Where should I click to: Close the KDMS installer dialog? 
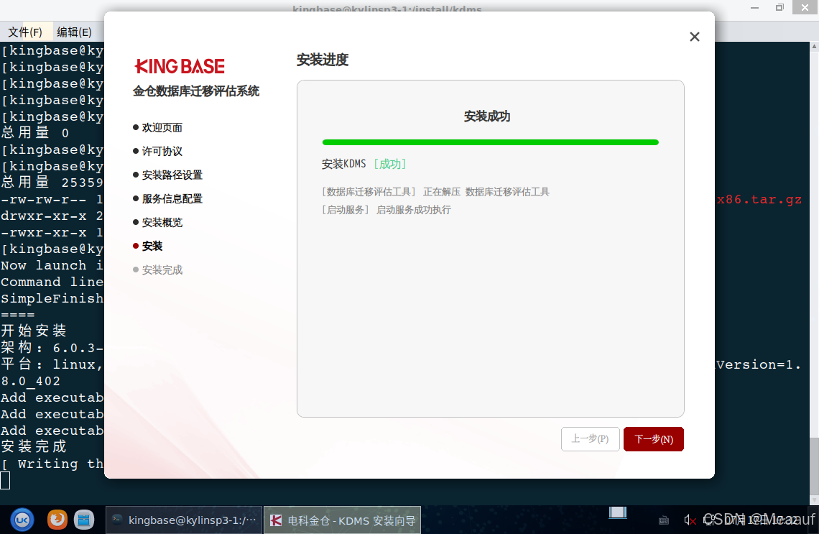point(694,37)
